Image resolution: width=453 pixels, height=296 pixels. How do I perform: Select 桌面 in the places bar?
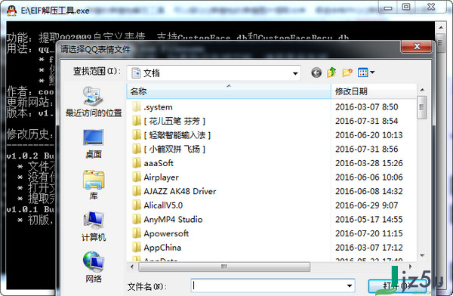click(94, 143)
